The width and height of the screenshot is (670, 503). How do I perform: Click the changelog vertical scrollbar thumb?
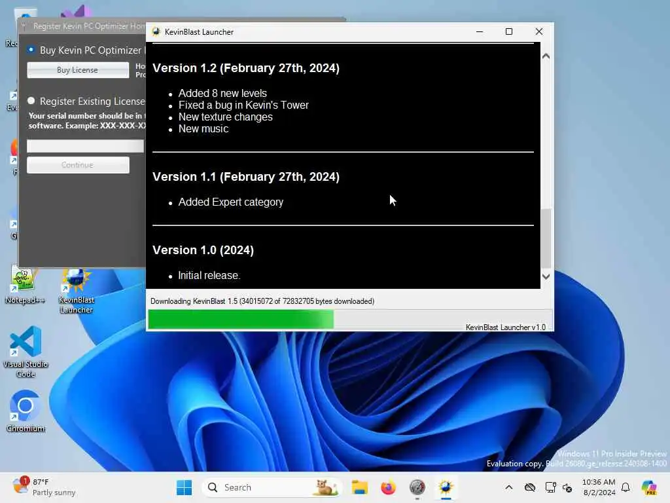pos(546,238)
